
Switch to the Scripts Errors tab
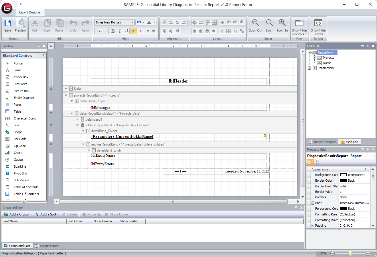(x=47, y=246)
